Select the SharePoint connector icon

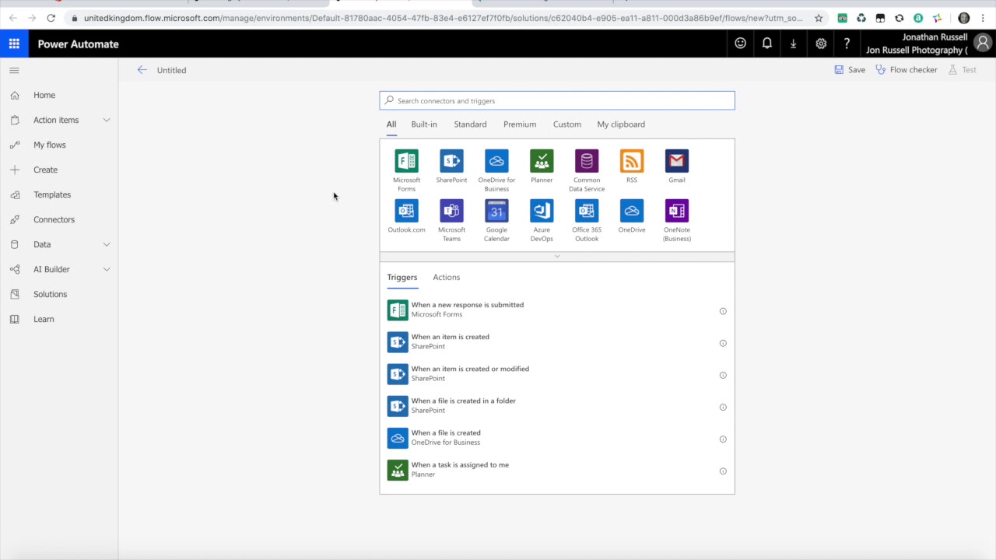point(451,161)
